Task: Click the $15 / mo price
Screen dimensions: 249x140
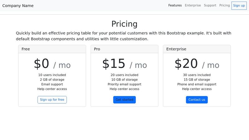Action: point(125,64)
